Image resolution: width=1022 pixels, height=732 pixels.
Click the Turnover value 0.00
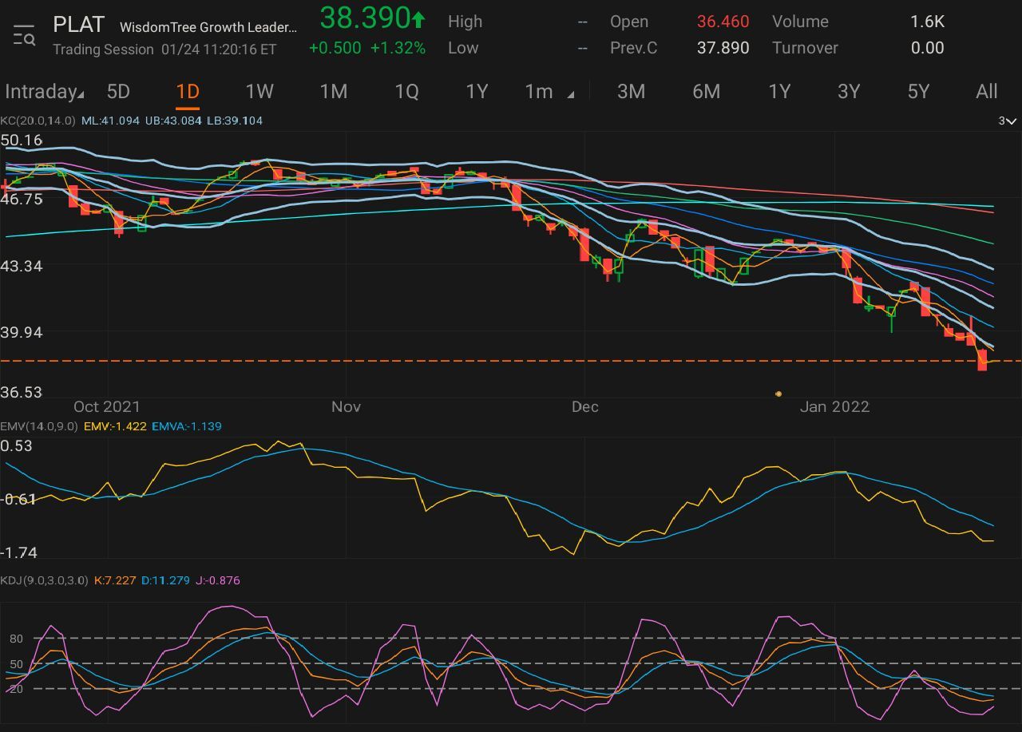(x=927, y=48)
